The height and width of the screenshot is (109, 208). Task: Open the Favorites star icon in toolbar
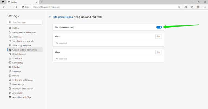(186, 7)
